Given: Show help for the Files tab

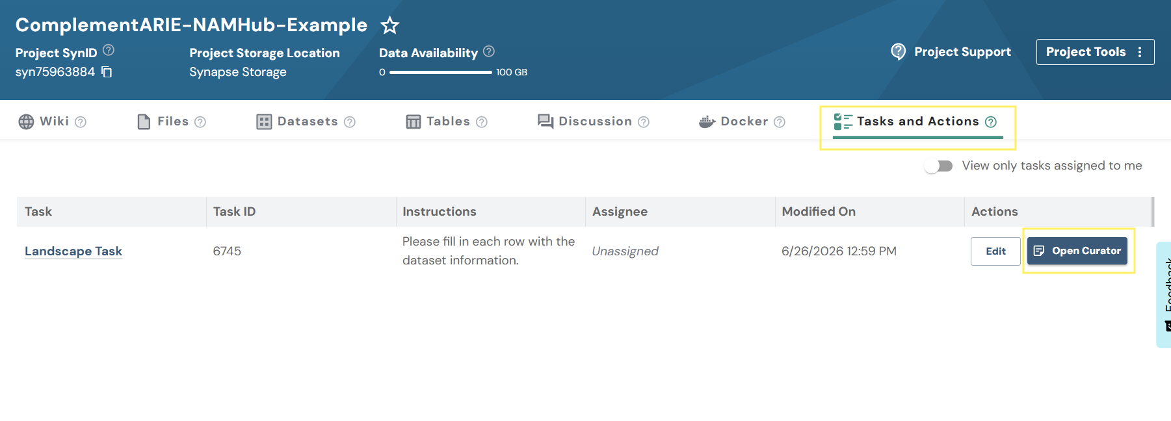Looking at the screenshot, I should click(x=200, y=122).
